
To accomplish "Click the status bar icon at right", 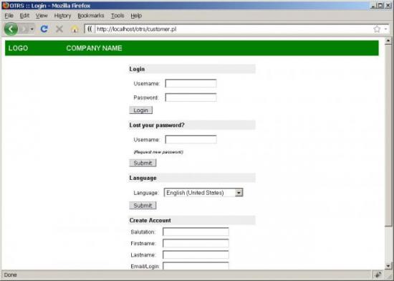I will tap(378, 275).
